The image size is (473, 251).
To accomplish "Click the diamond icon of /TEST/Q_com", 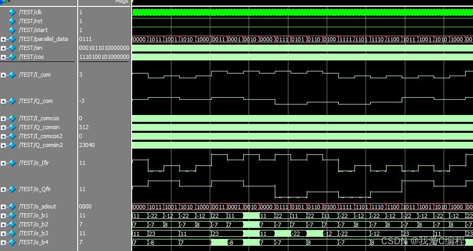I will pyautogui.click(x=12, y=101).
